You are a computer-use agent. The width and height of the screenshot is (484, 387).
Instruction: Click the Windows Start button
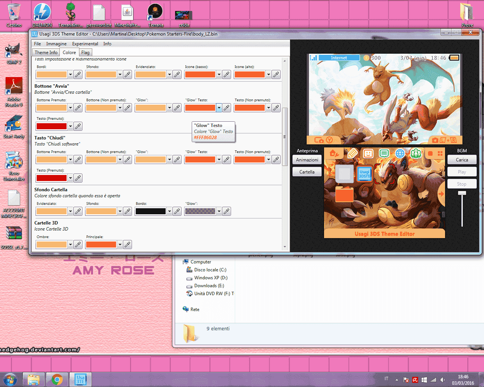(10, 379)
